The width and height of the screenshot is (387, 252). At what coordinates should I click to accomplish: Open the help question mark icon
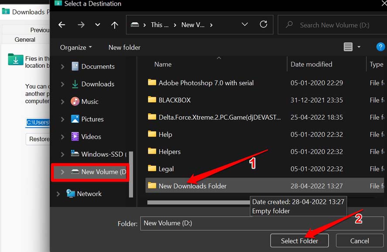(380, 47)
